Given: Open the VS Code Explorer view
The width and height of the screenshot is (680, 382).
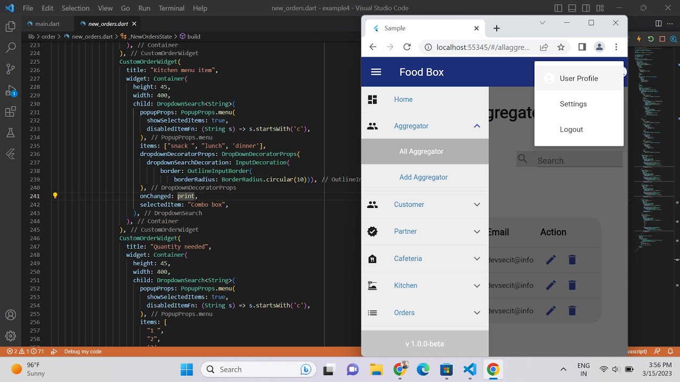Looking at the screenshot, I should click(10, 27).
